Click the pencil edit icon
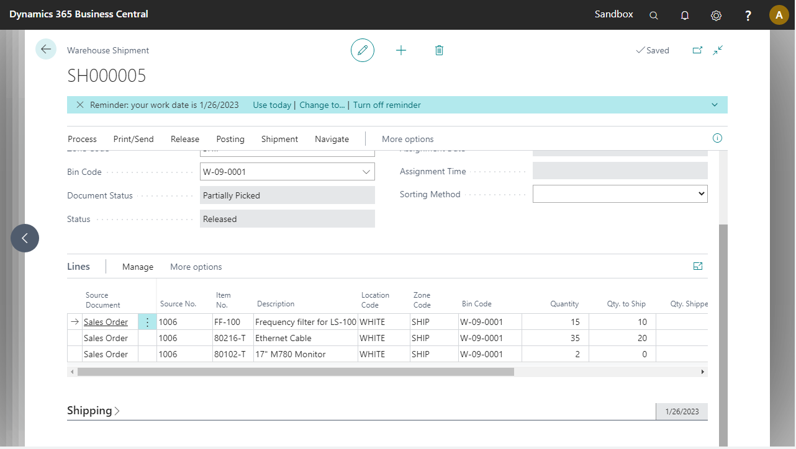This screenshot has width=796, height=449. coord(363,50)
